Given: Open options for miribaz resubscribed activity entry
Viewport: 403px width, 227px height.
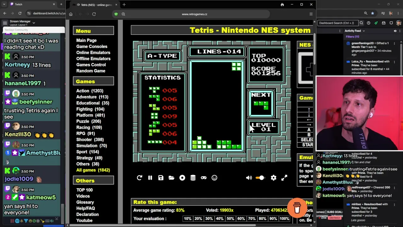Looking at the screenshot, I should point(394,204).
